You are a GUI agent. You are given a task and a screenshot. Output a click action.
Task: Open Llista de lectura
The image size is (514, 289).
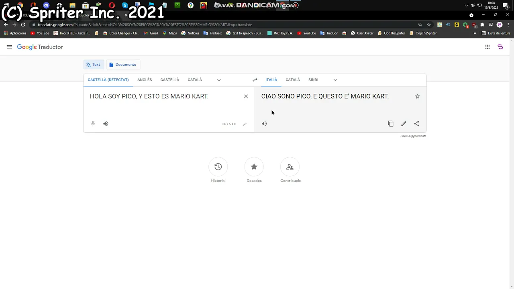pos(496,33)
